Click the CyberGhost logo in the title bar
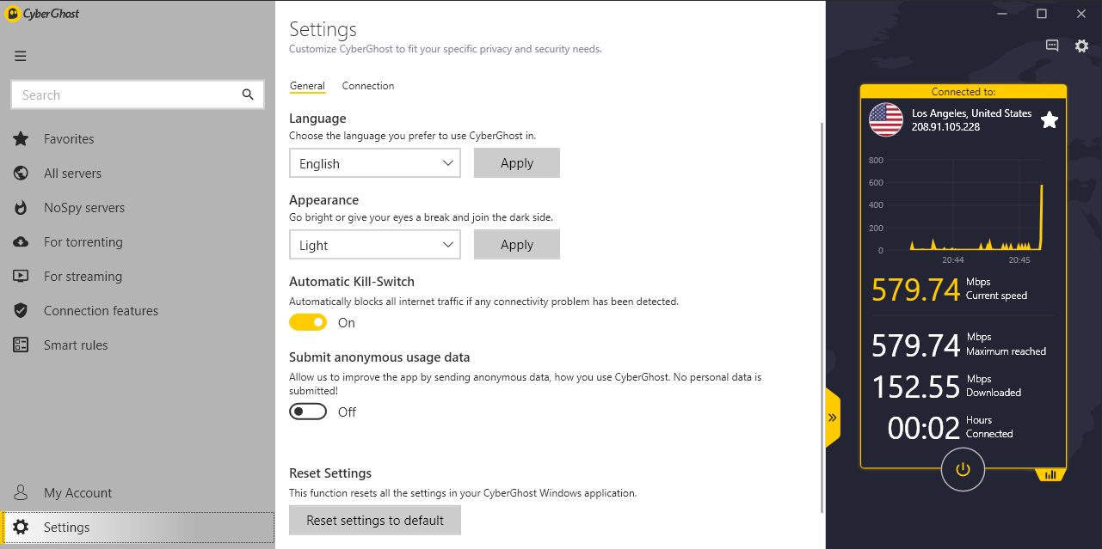The width and height of the screenshot is (1102, 549). pos(43,14)
